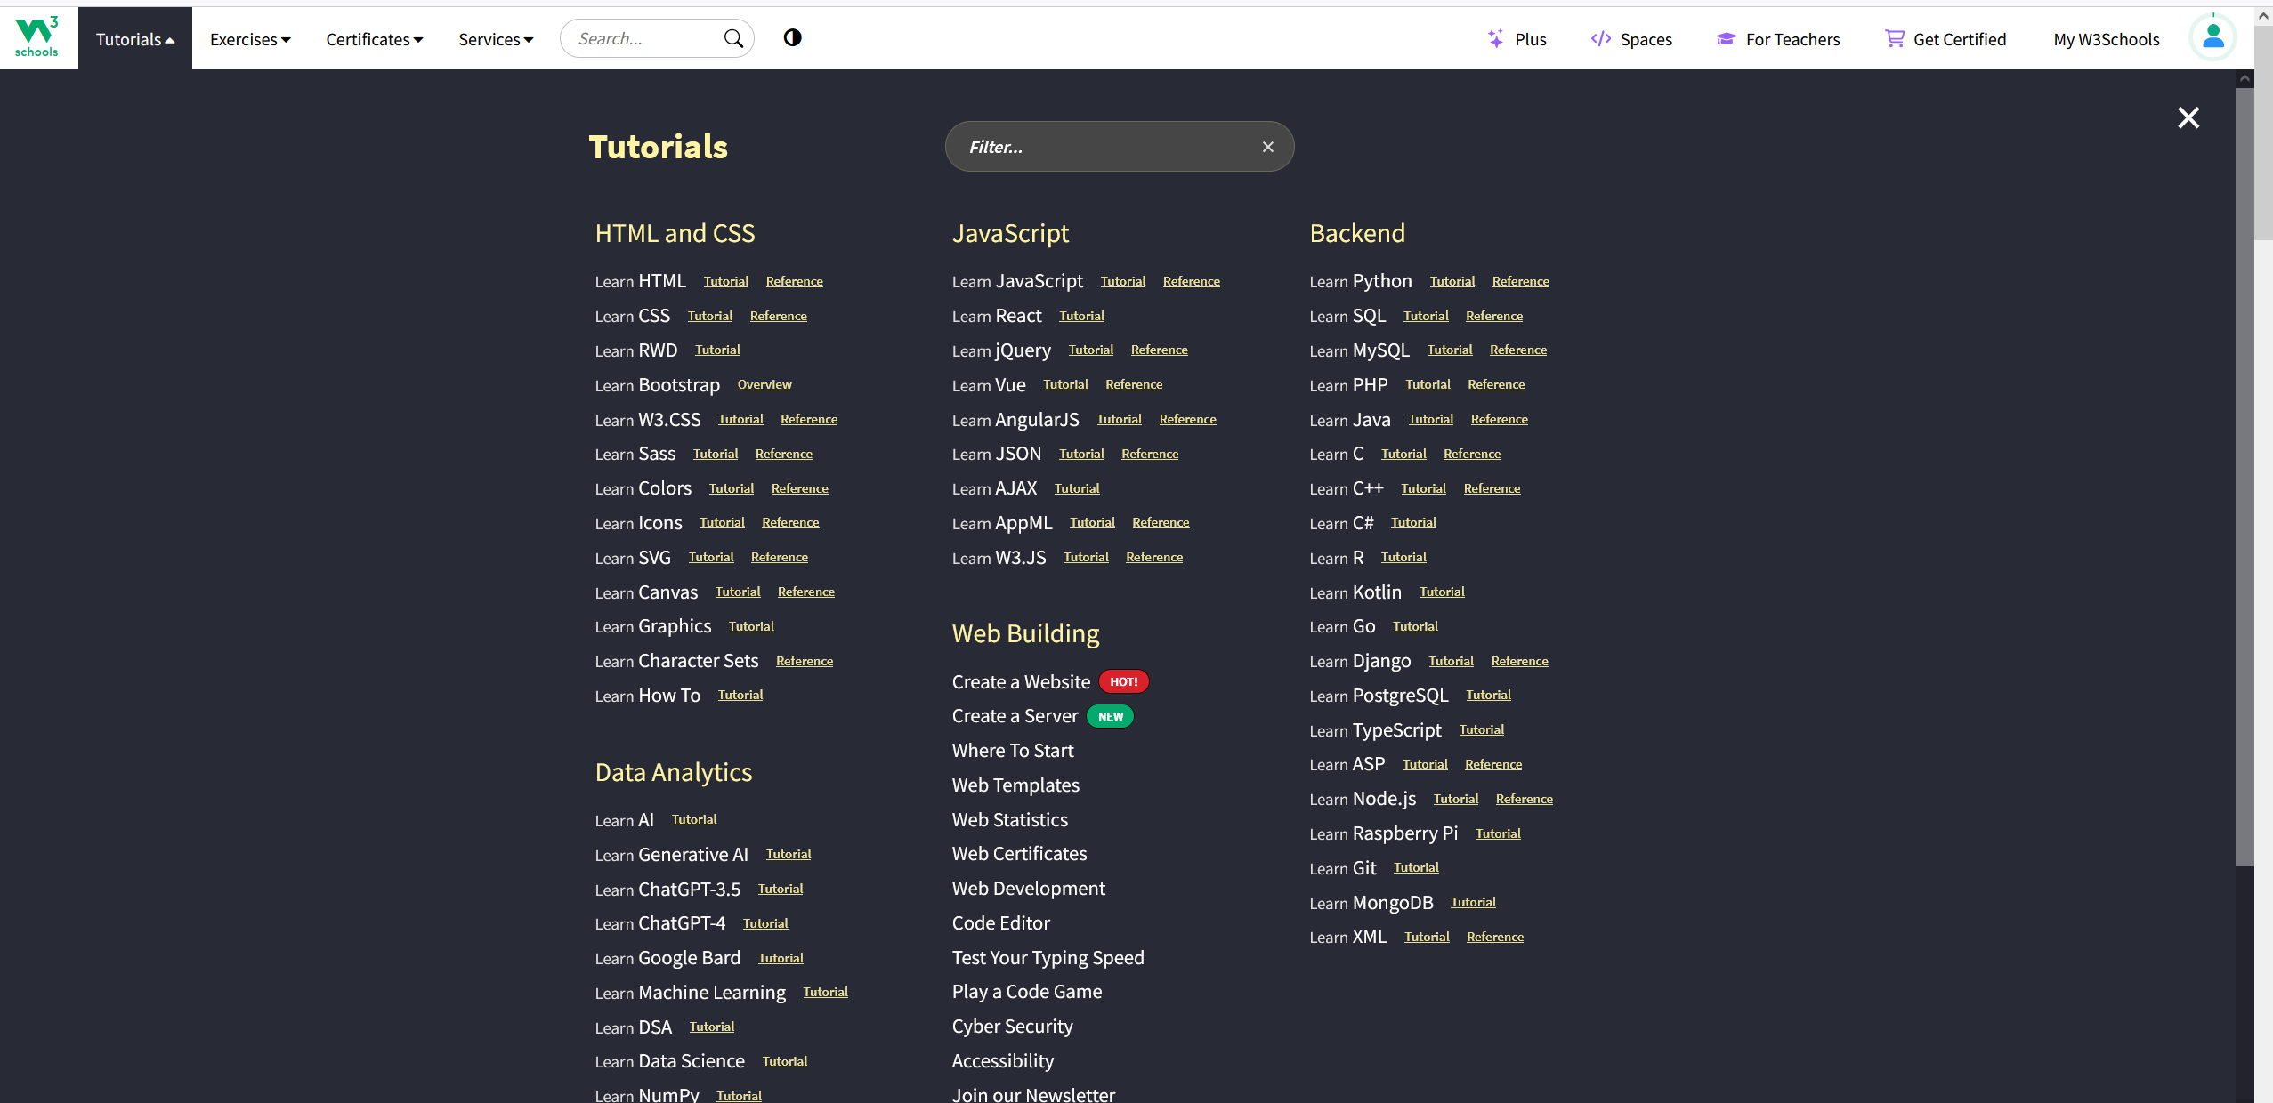The image size is (2273, 1103).
Task: Click Create a Server link
Action: (x=1015, y=716)
